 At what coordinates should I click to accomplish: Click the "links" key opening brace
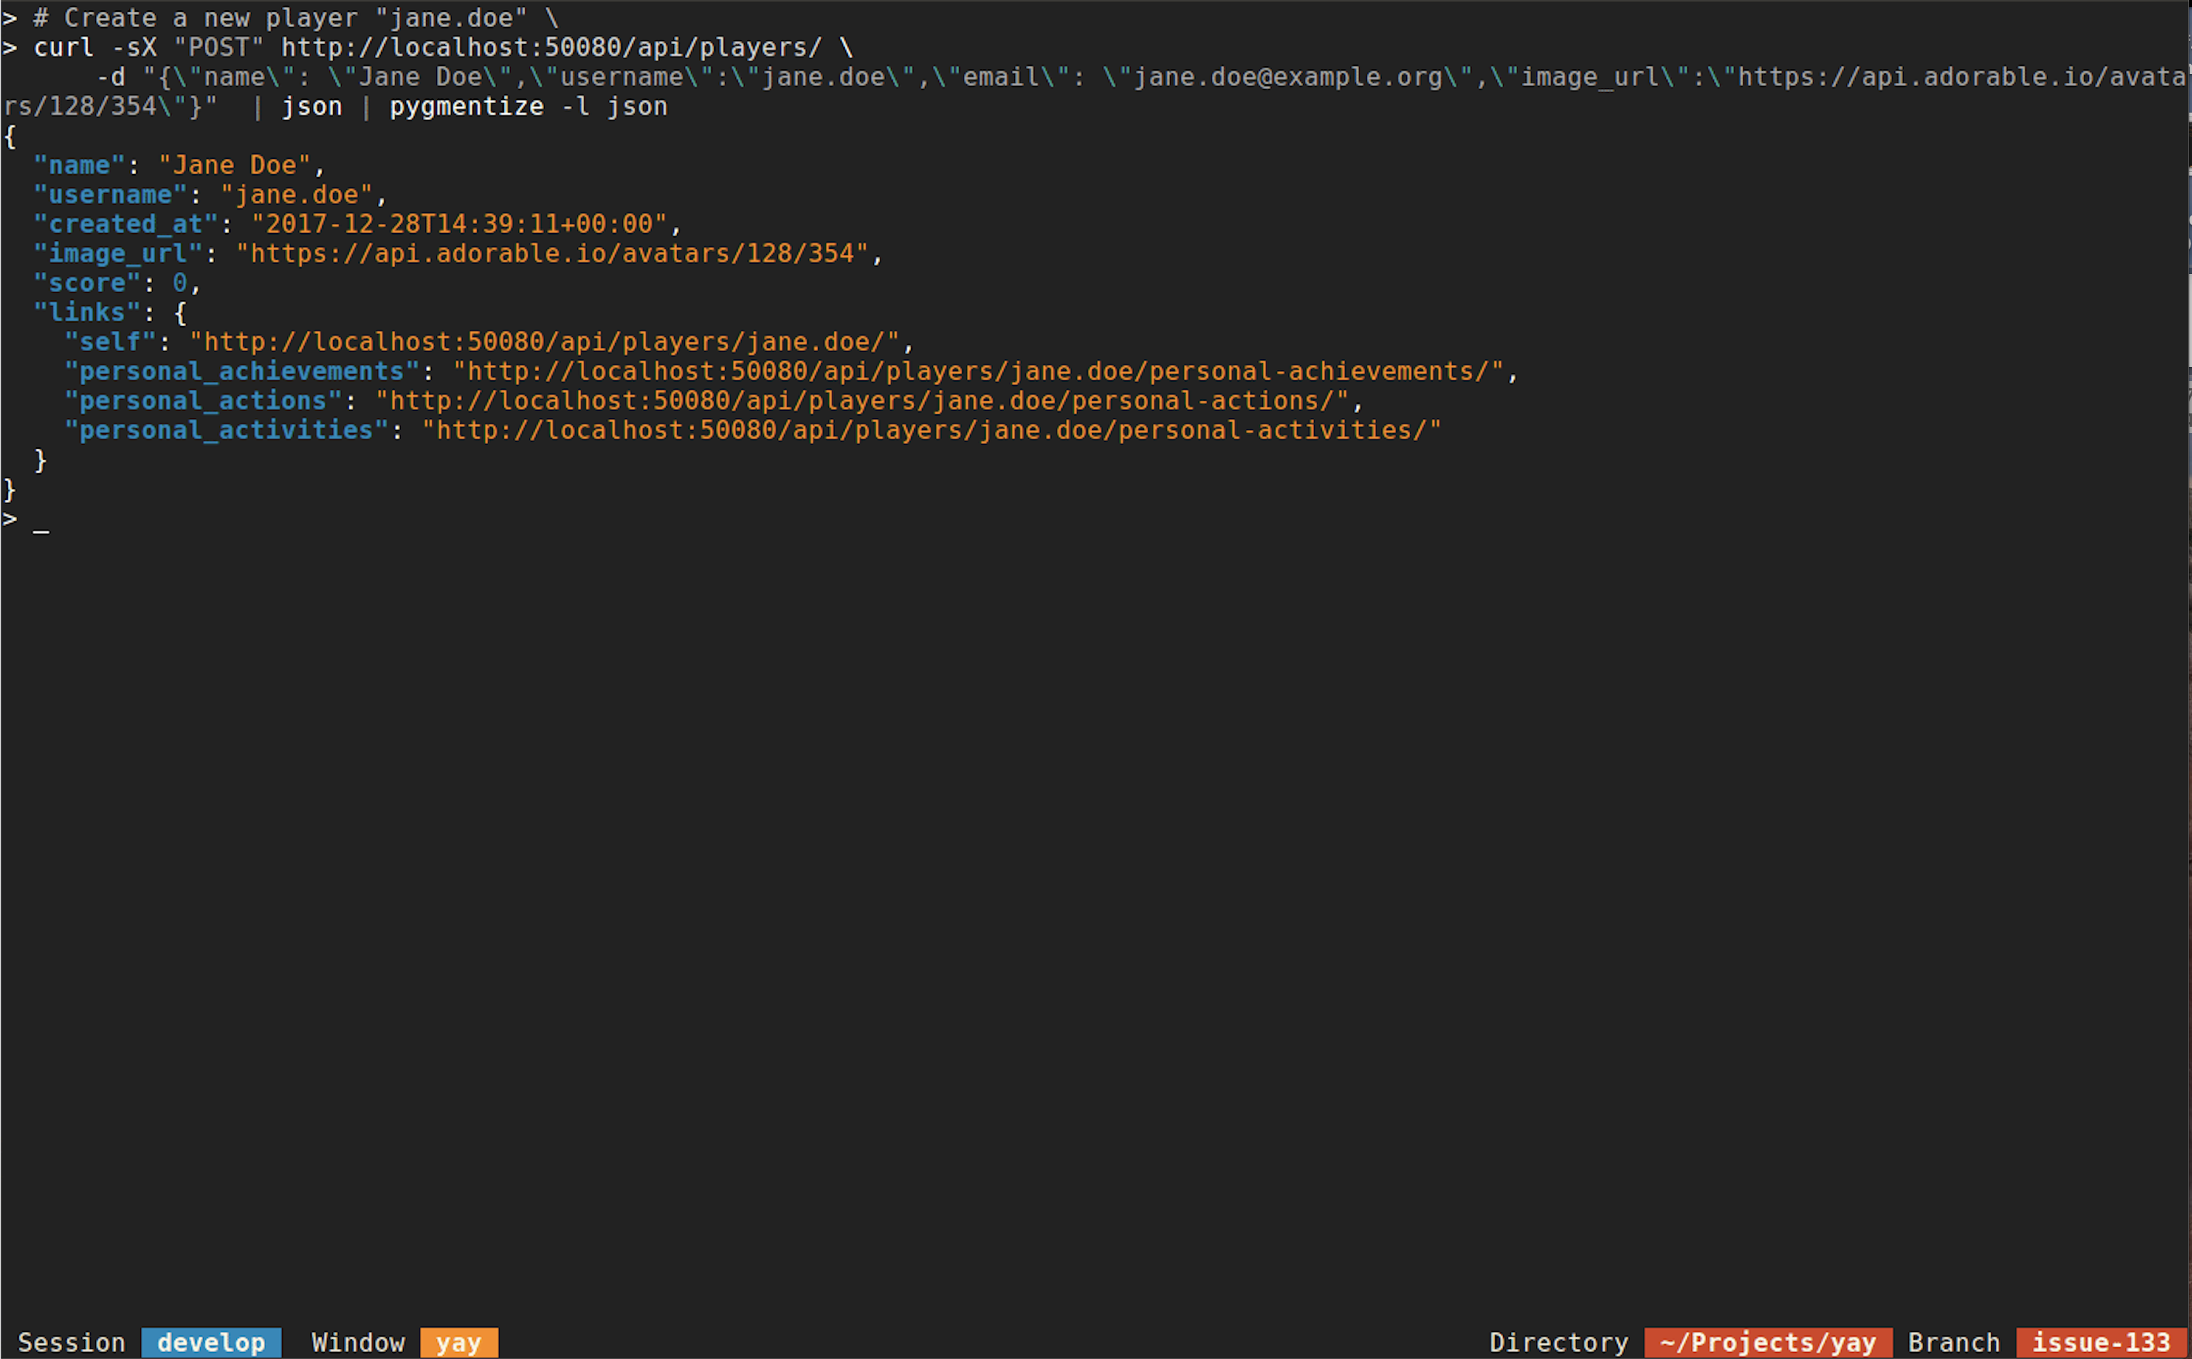pyautogui.click(x=180, y=313)
